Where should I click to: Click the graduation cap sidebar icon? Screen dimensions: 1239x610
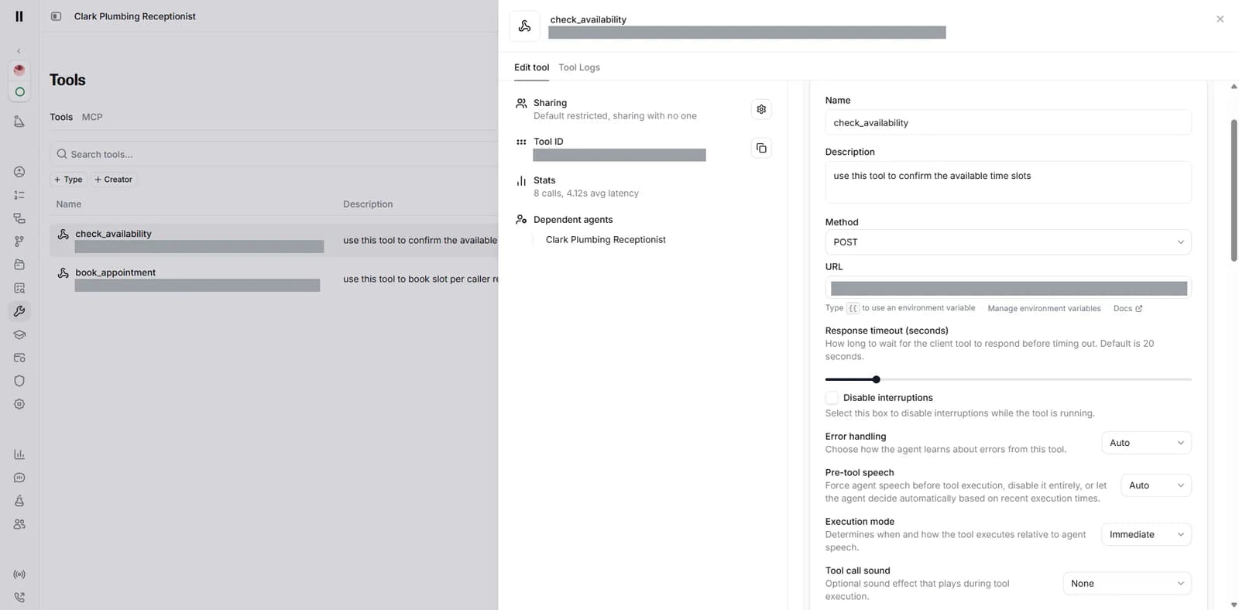19,334
